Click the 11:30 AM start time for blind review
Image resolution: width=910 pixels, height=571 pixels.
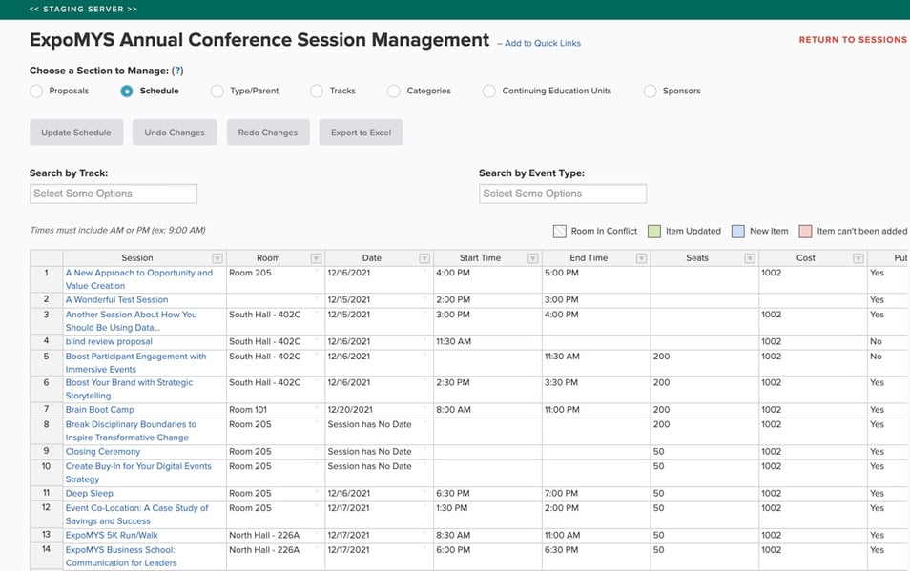click(487, 341)
